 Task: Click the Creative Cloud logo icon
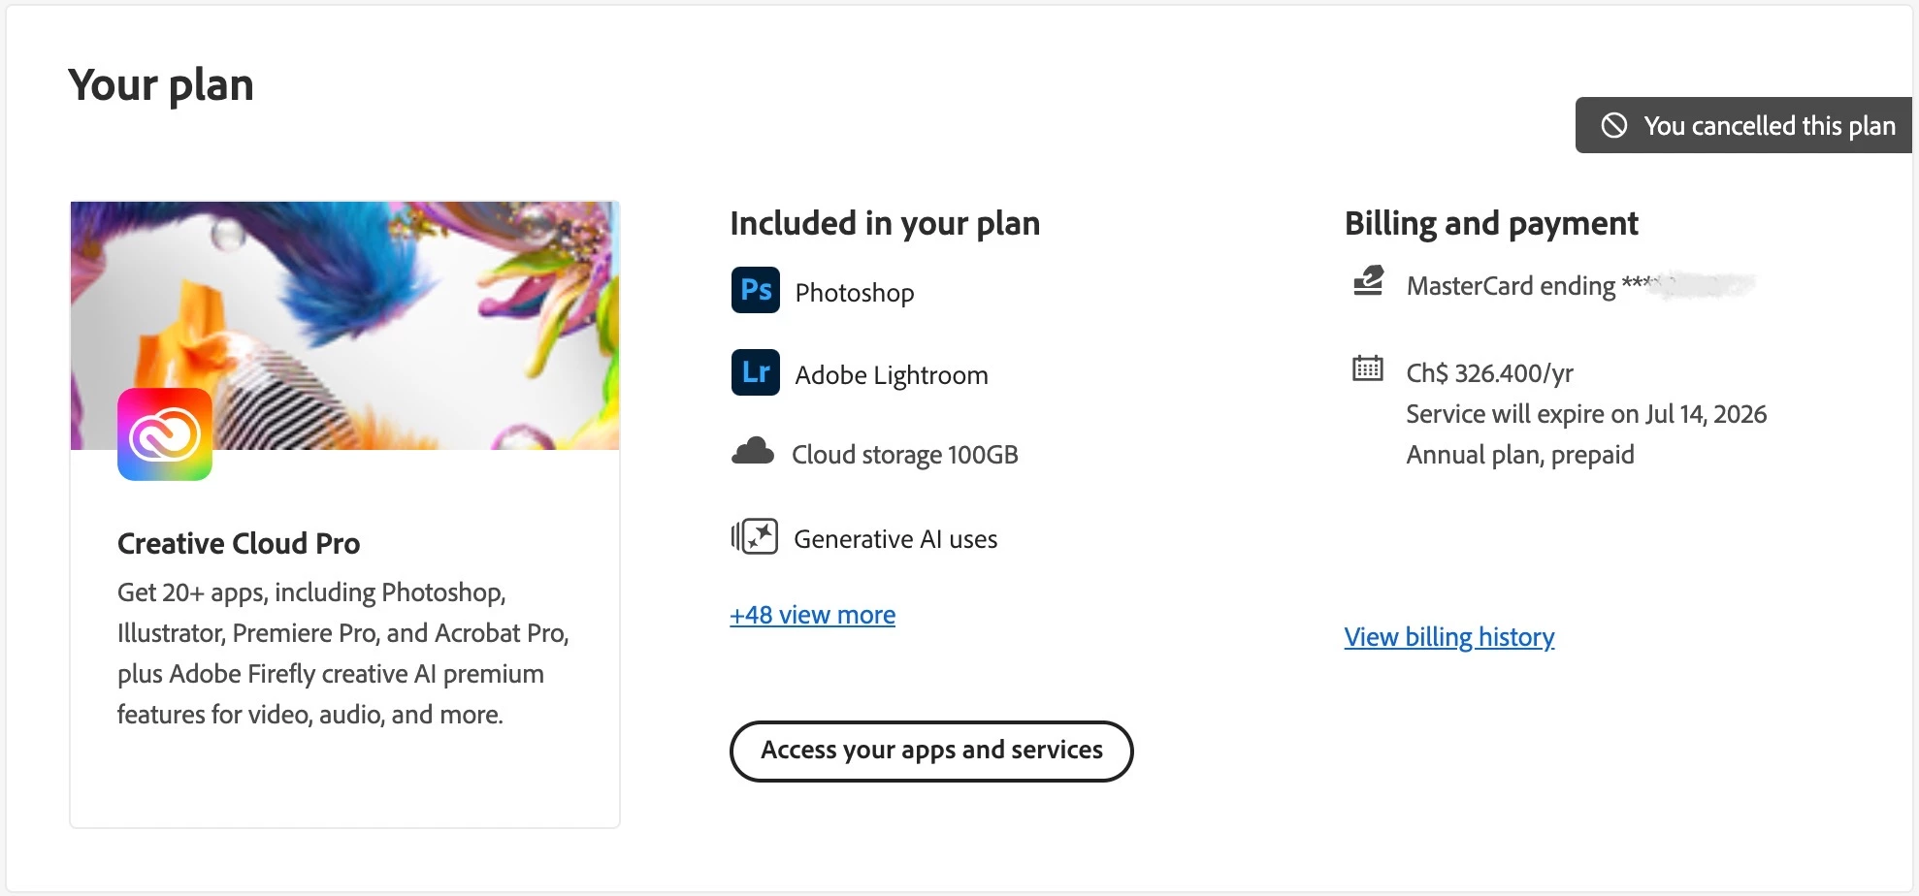165,434
